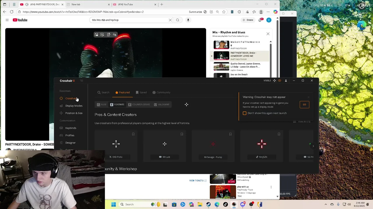Click YouTube Create button
The height and width of the screenshot is (209, 373).
point(248,20)
